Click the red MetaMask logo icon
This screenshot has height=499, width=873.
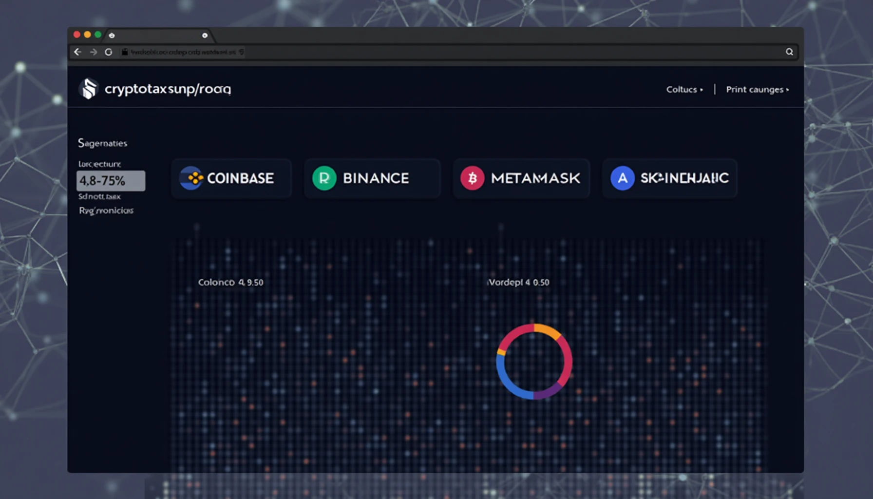[472, 178]
